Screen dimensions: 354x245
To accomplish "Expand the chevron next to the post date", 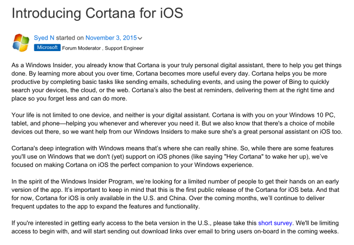I will point(140,39).
